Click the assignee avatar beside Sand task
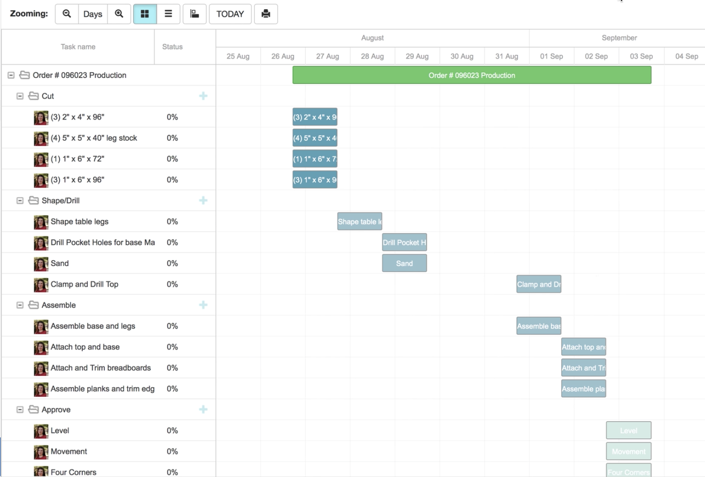The height and width of the screenshot is (477, 705). coord(41,263)
